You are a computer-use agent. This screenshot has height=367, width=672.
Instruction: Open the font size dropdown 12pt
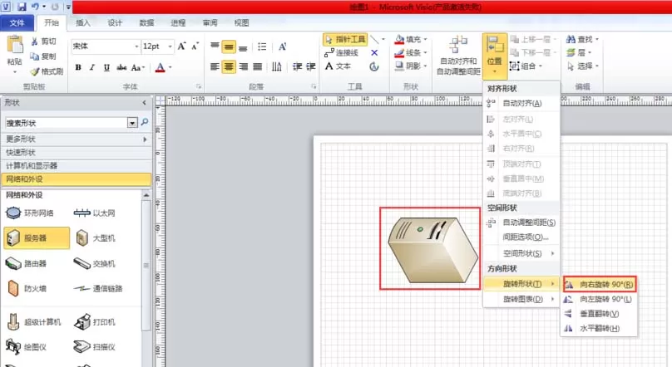tap(170, 46)
